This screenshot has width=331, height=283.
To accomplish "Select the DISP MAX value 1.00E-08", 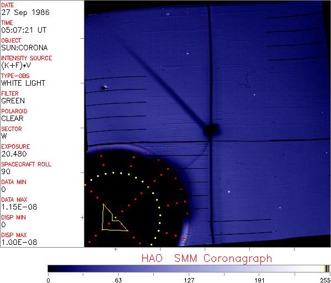I will point(17,242).
